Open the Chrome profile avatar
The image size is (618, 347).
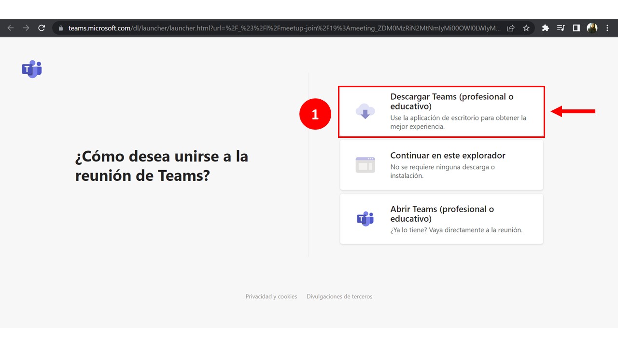(591, 27)
